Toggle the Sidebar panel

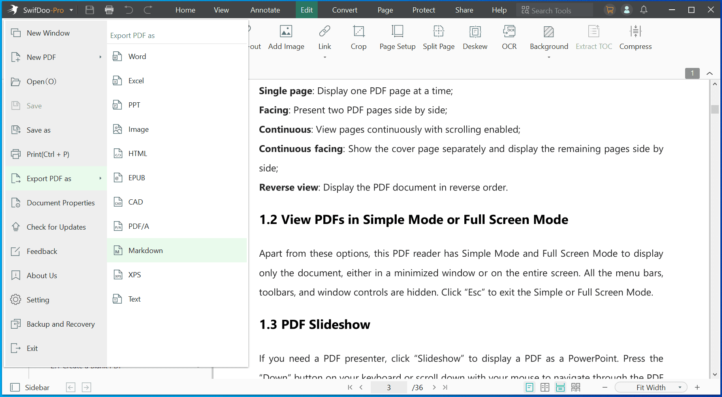[x=30, y=387]
